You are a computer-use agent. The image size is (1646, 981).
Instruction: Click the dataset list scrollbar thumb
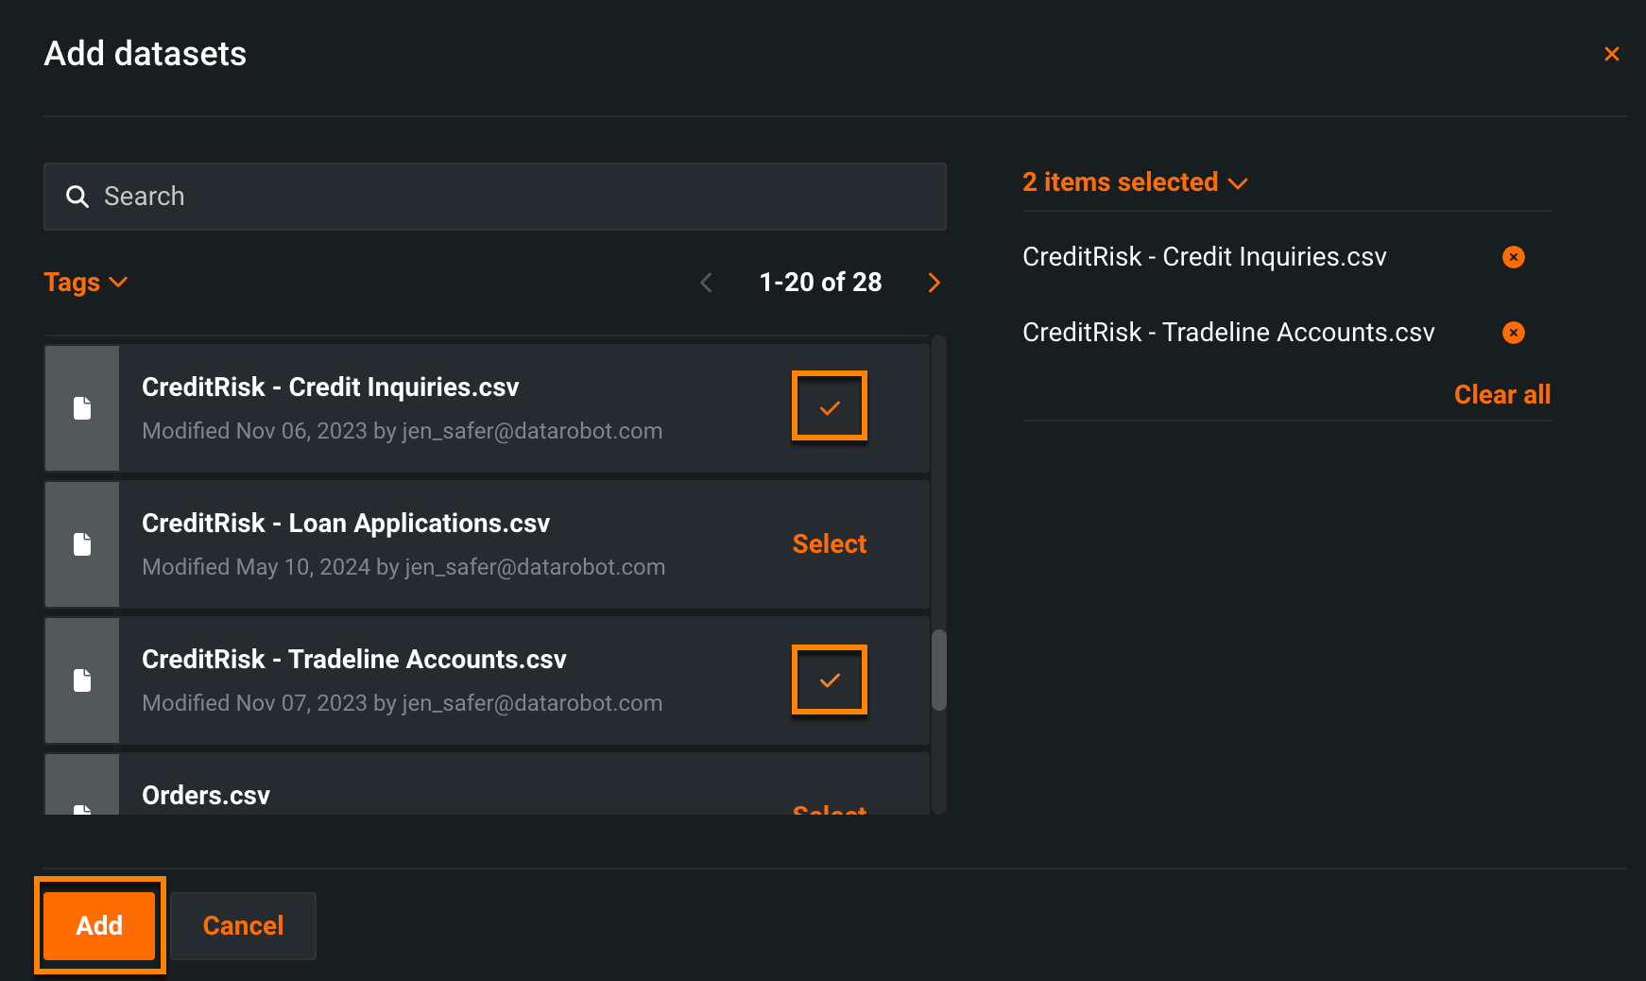tap(939, 669)
